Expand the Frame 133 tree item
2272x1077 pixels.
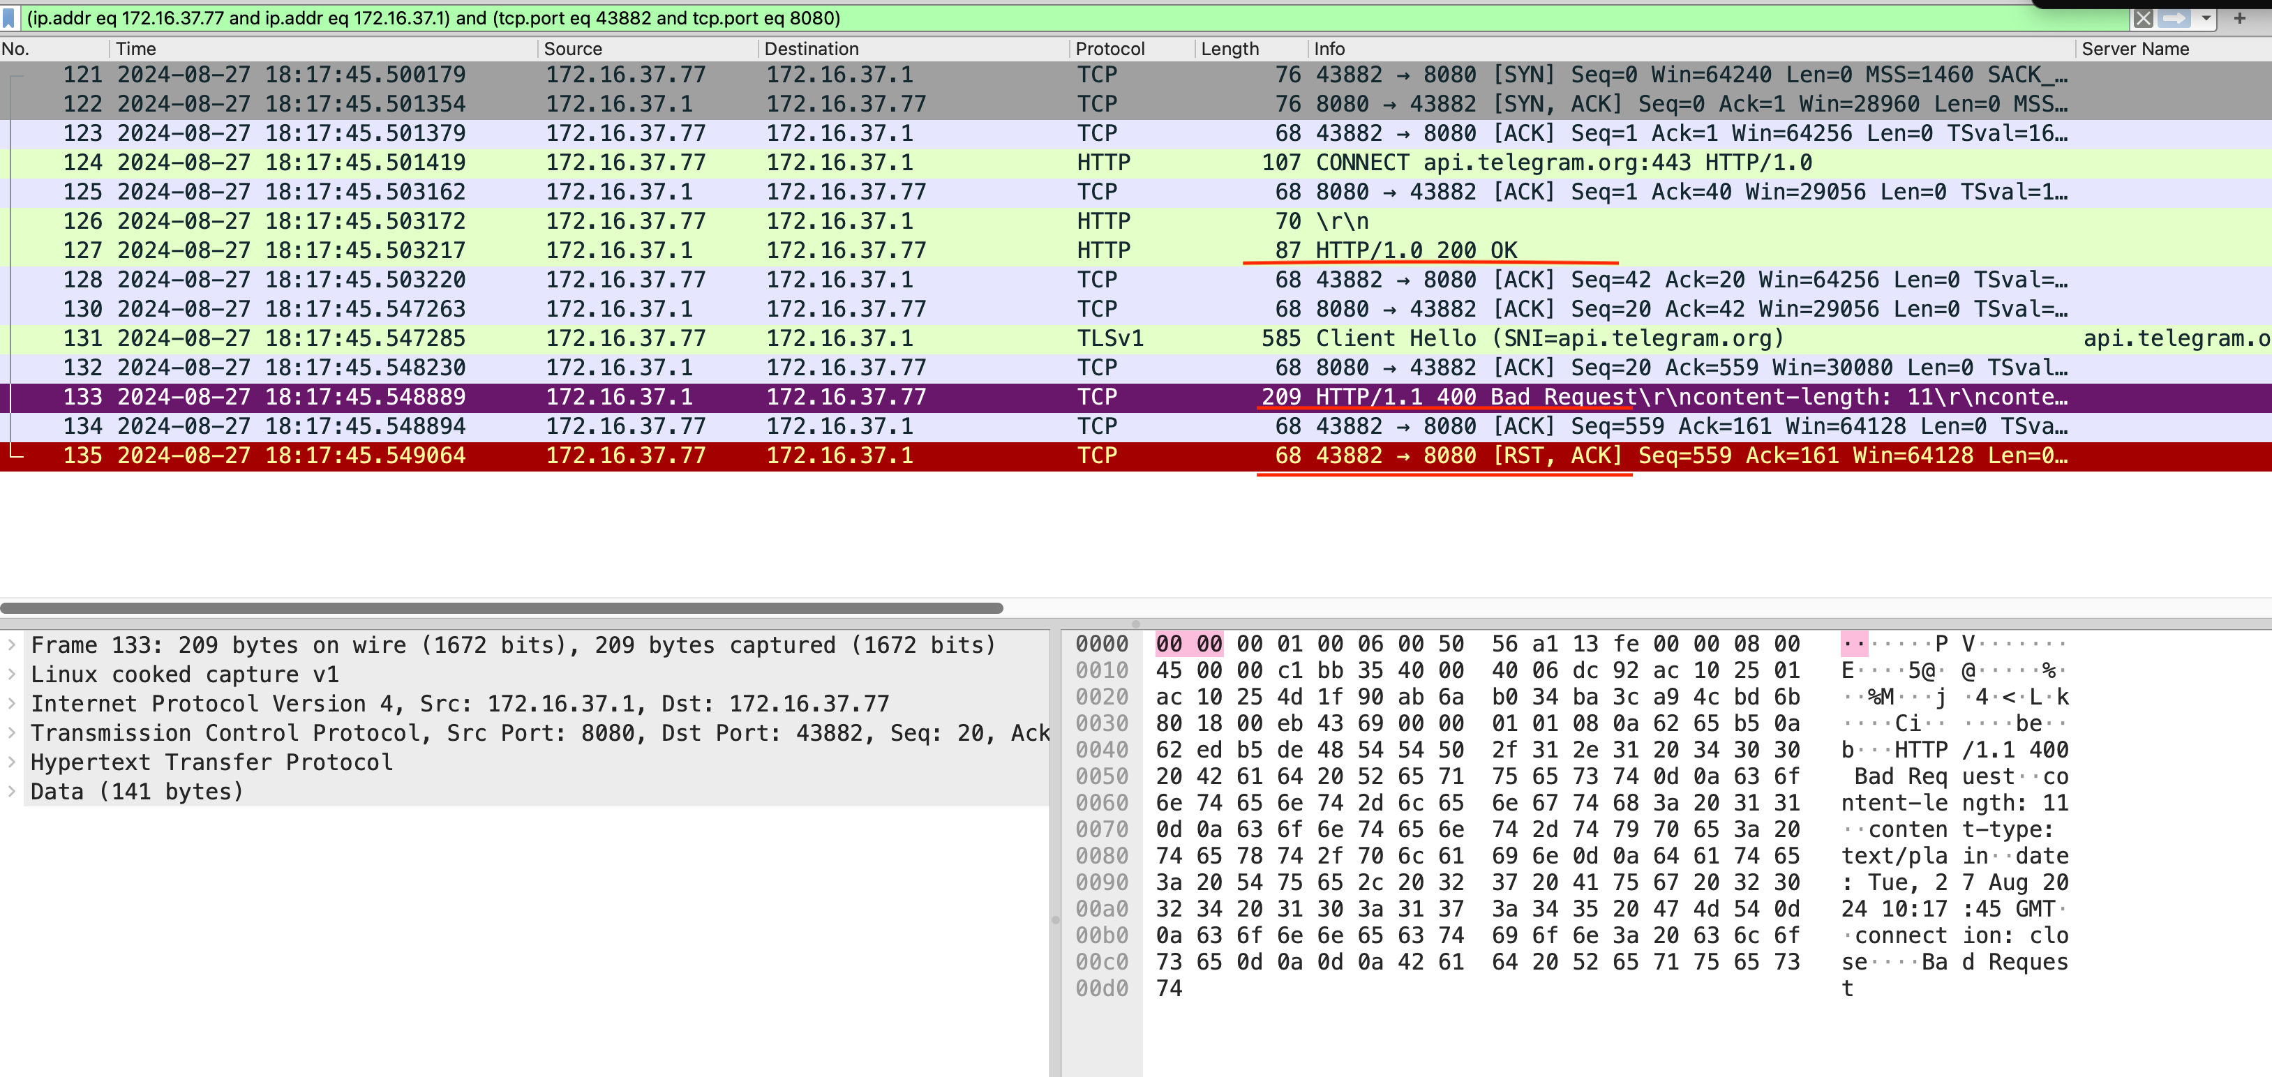[x=11, y=645]
